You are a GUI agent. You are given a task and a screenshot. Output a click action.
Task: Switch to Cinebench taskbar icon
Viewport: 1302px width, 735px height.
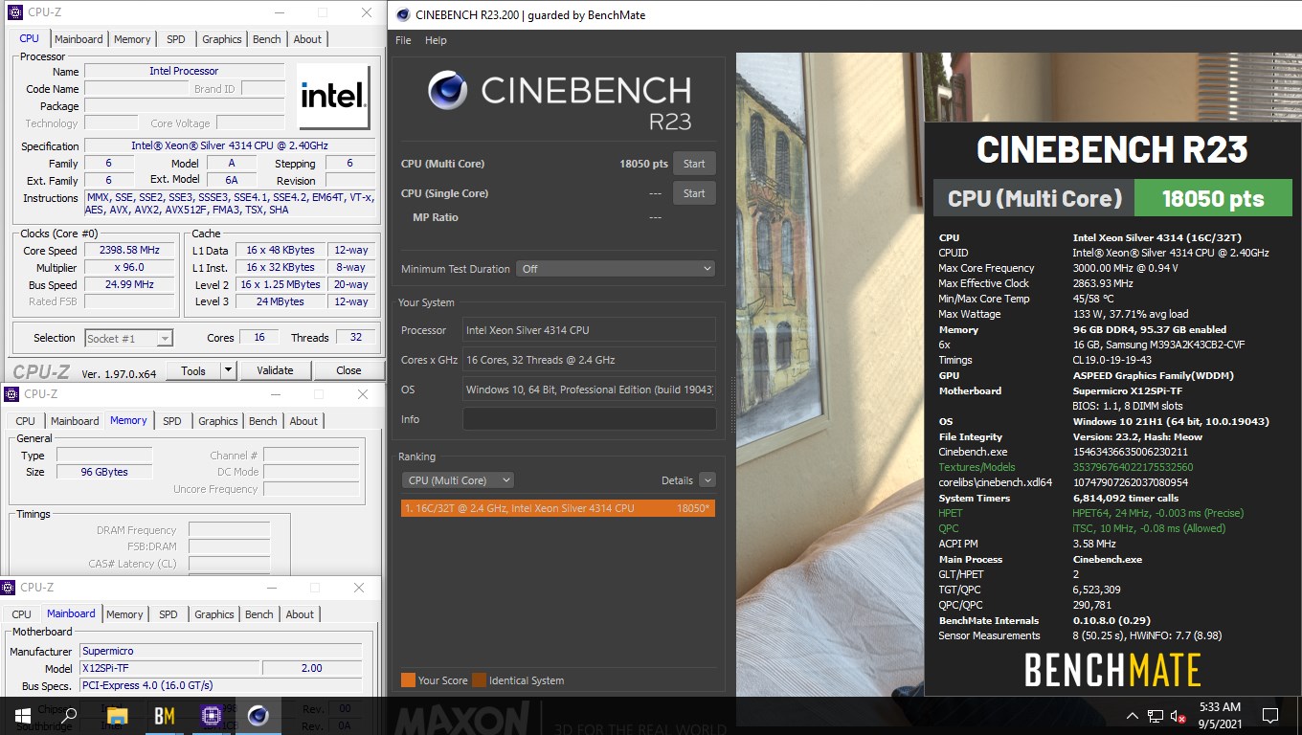tap(258, 715)
